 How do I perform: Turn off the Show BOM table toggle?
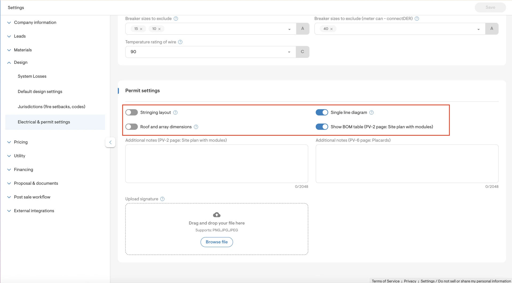[x=322, y=127]
